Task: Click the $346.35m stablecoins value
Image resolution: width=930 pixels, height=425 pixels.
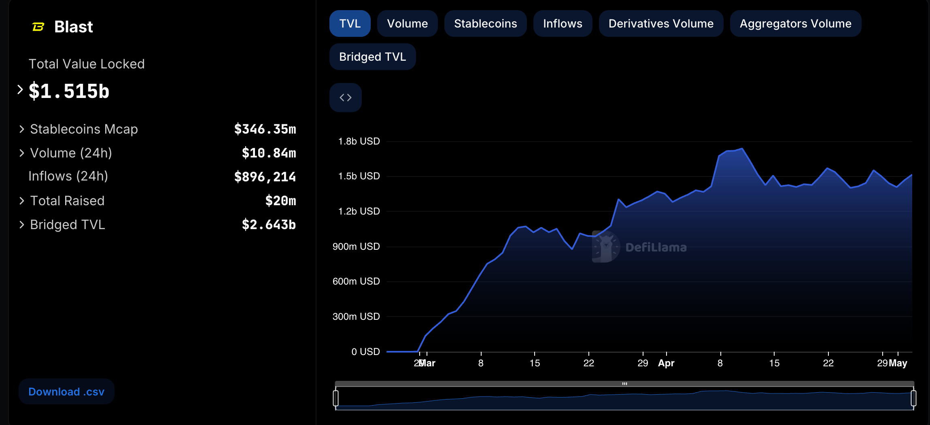Action: [265, 129]
